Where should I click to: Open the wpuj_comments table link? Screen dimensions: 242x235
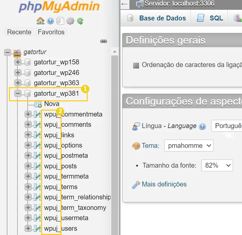tap(68, 125)
